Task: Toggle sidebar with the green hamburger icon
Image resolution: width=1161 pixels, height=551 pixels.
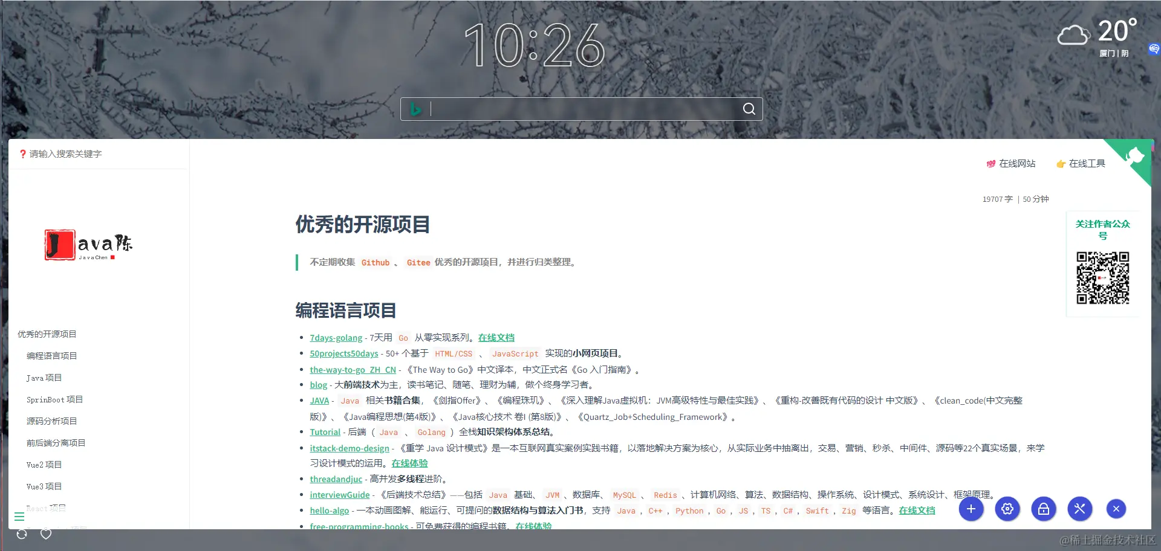Action: point(19,517)
